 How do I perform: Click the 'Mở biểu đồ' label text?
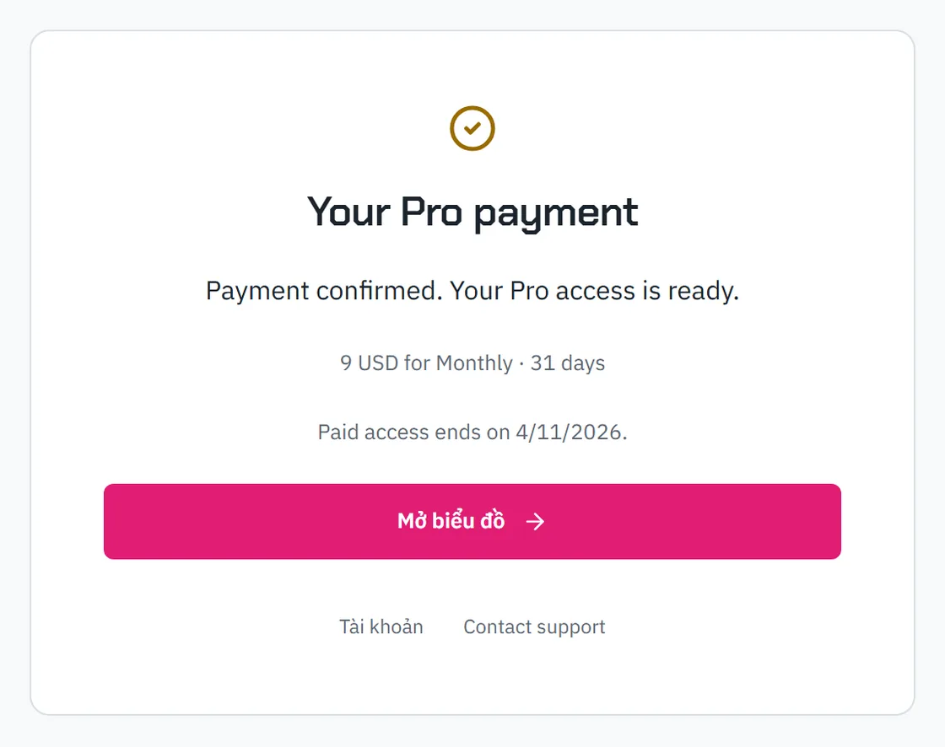(451, 520)
